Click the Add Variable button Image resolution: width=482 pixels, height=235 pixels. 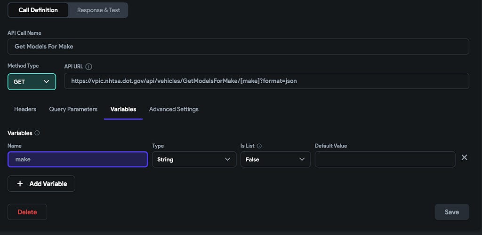click(41, 184)
